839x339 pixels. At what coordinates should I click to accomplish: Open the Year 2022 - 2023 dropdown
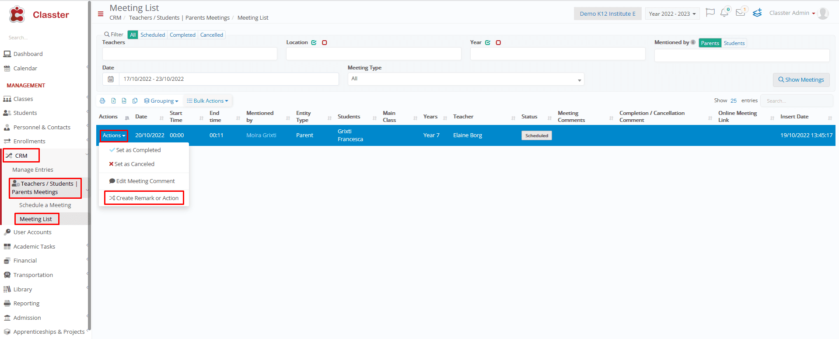click(672, 14)
